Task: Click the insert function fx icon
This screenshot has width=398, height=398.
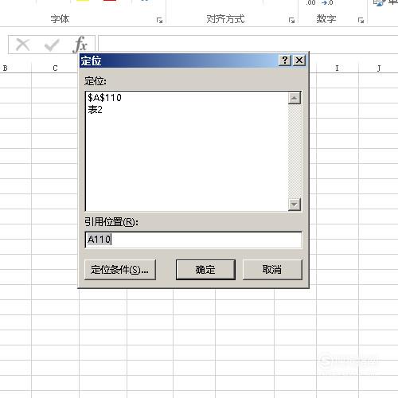Action: (80, 45)
